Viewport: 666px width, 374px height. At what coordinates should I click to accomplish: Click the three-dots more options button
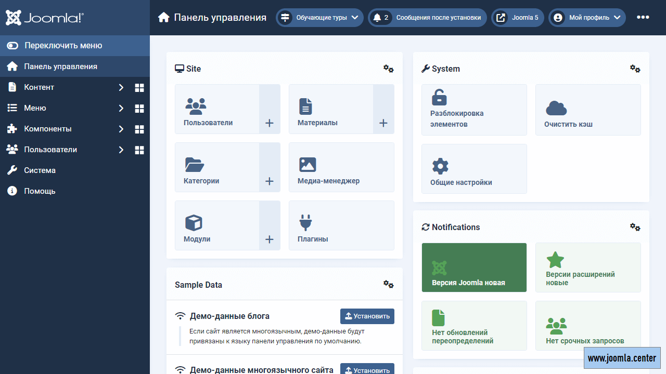point(643,17)
